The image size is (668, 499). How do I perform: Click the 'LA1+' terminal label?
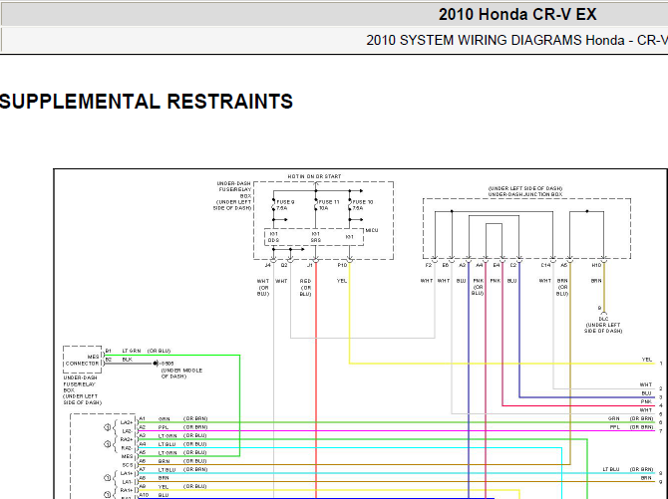[x=127, y=473]
